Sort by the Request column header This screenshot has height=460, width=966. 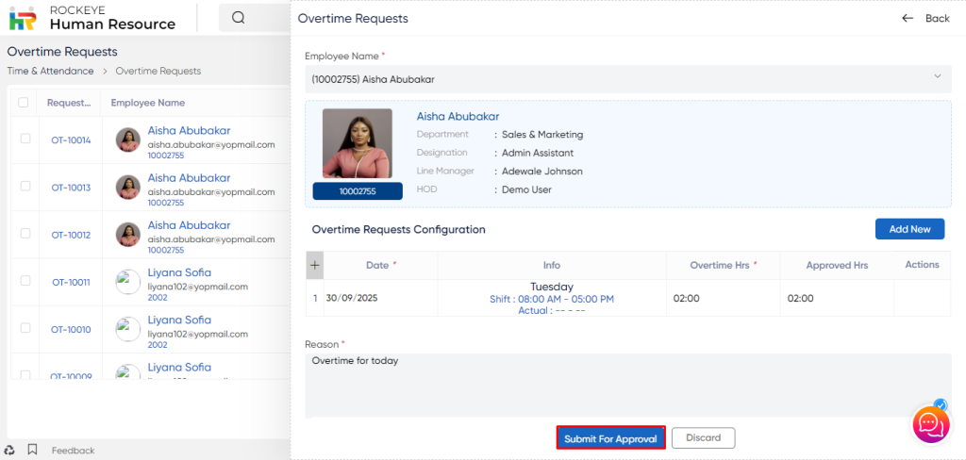tap(69, 103)
